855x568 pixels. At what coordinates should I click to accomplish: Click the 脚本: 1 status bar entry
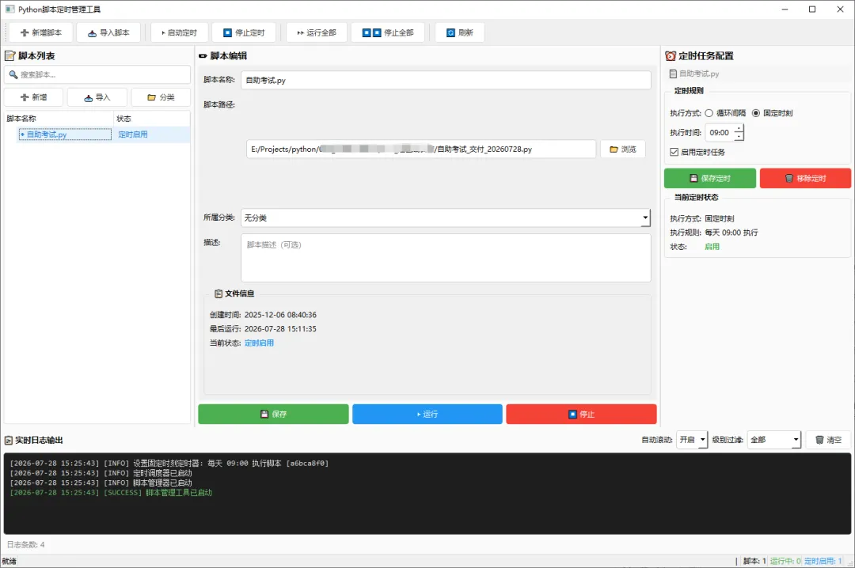click(754, 561)
